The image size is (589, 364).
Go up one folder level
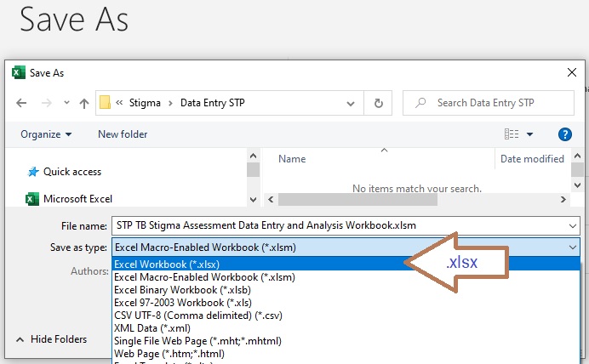coord(84,103)
